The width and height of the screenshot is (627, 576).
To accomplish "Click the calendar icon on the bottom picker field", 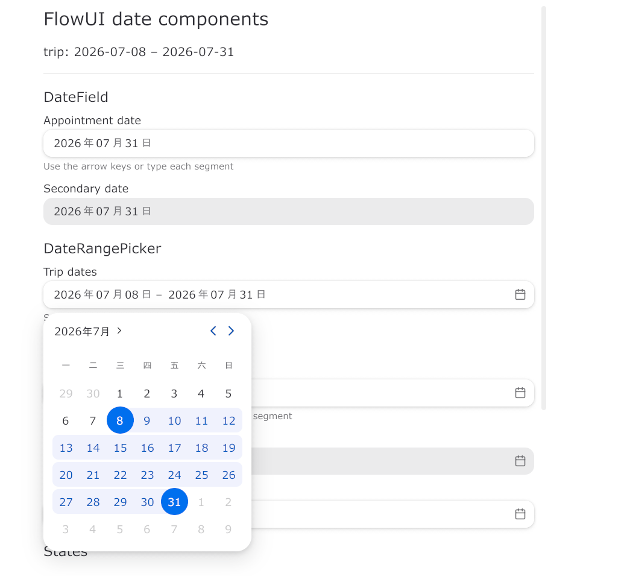I will coord(520,514).
